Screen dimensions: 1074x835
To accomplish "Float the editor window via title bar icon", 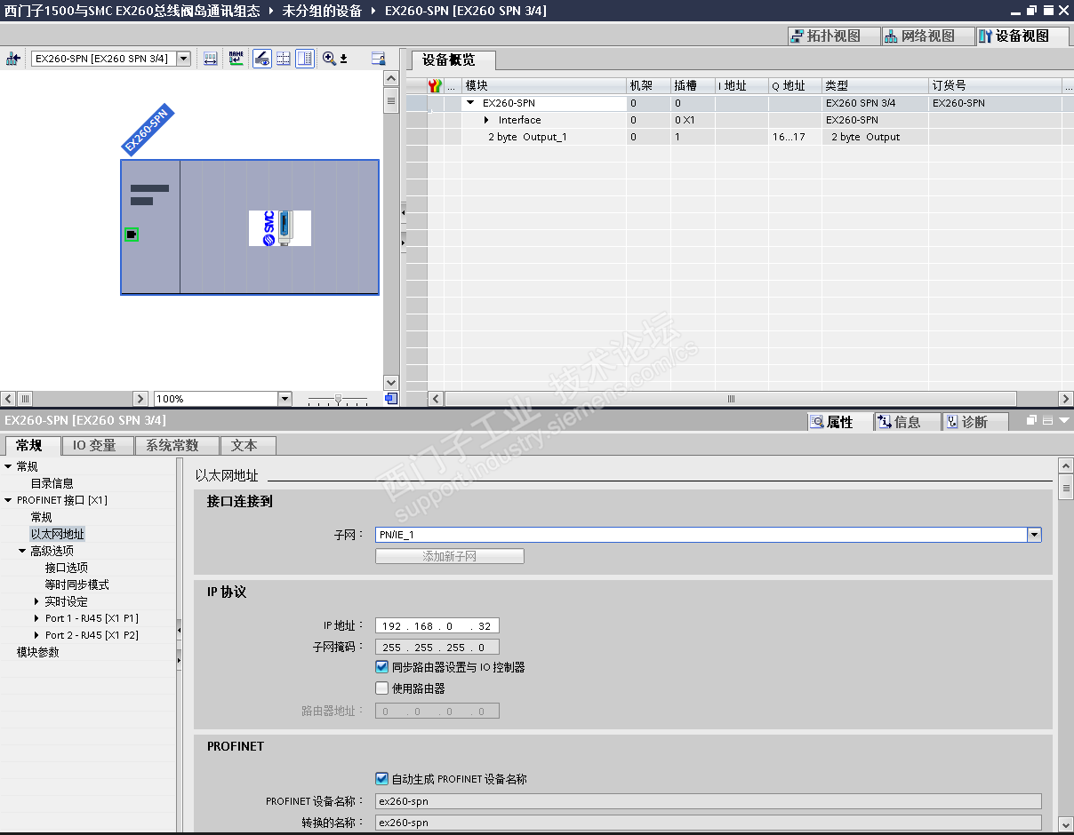I will click(1032, 11).
